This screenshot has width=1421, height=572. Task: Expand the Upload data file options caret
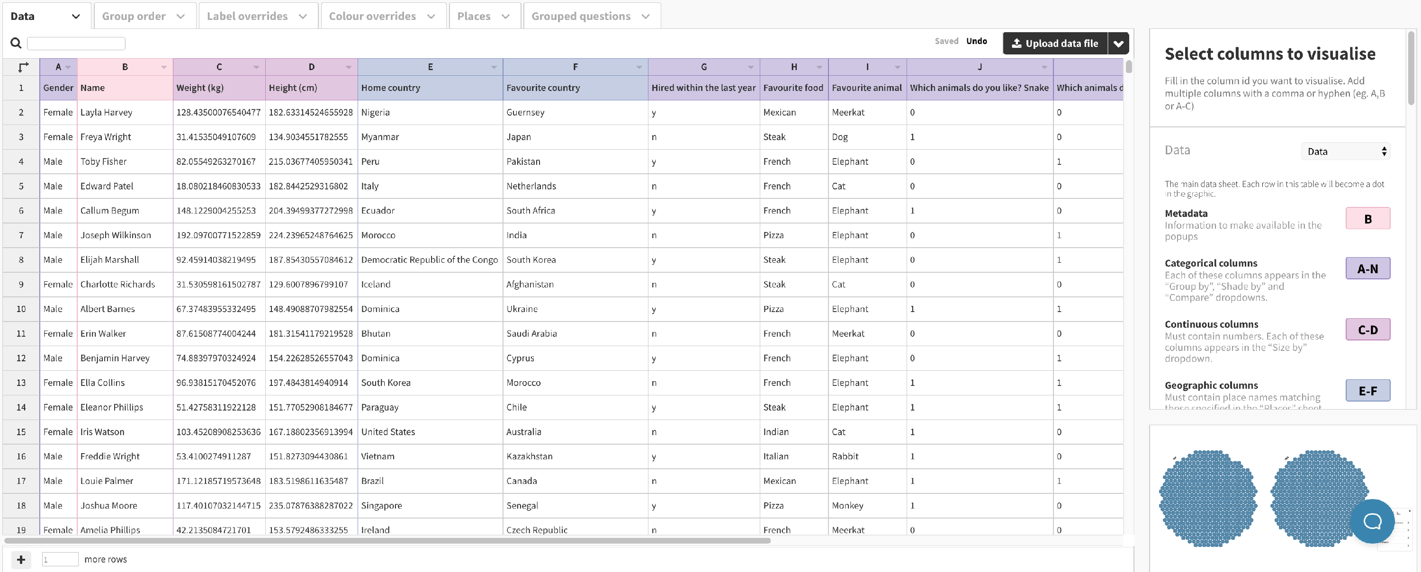point(1118,44)
